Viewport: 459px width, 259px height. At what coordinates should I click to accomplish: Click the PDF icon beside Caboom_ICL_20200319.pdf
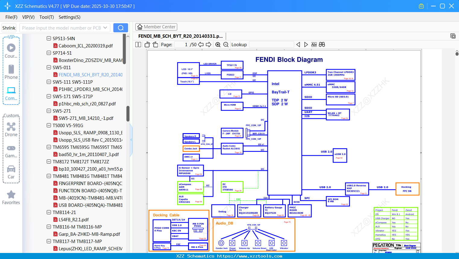click(x=55, y=46)
